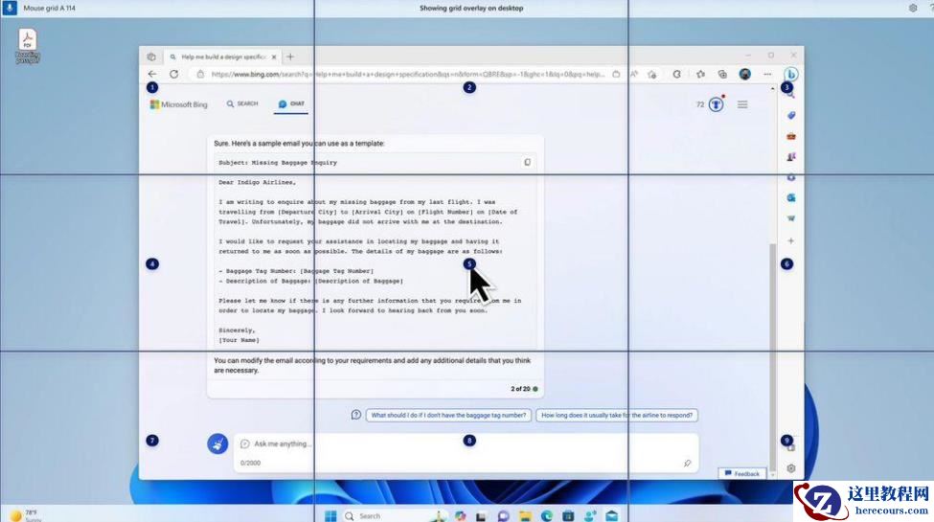Choose 'What should I do if I don't have' suggestion
The height and width of the screenshot is (522, 934).
448,416
